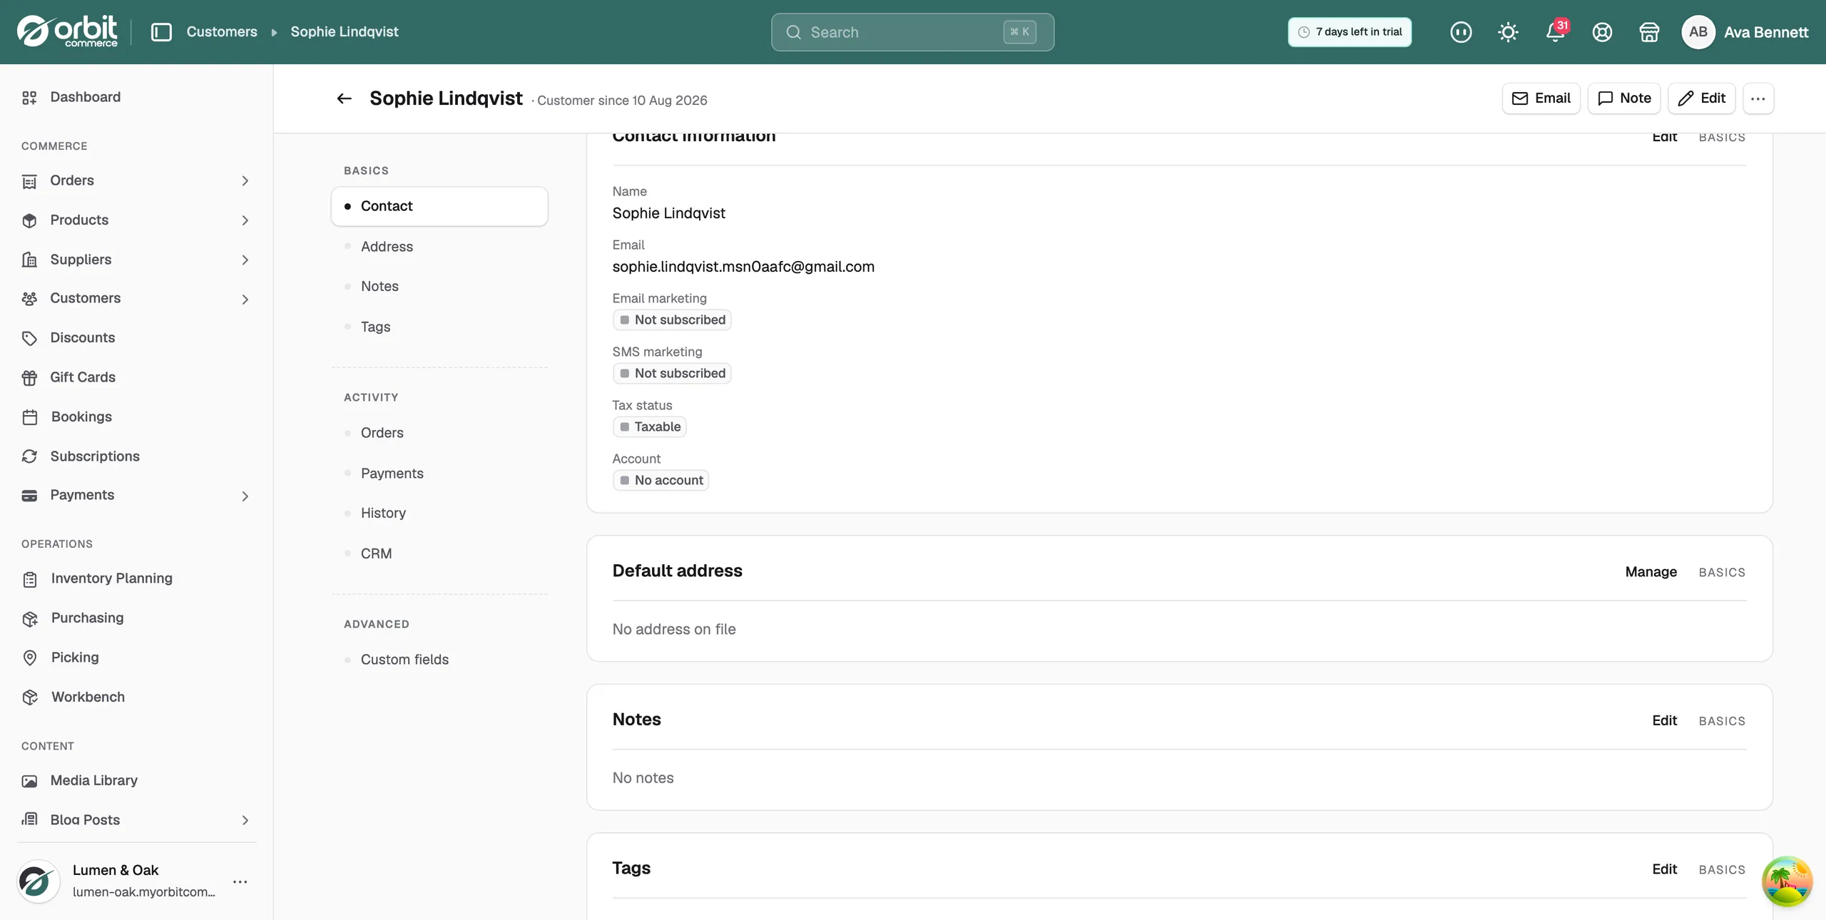Click the Email button
This screenshot has width=1826, height=920.
coord(1541,98)
